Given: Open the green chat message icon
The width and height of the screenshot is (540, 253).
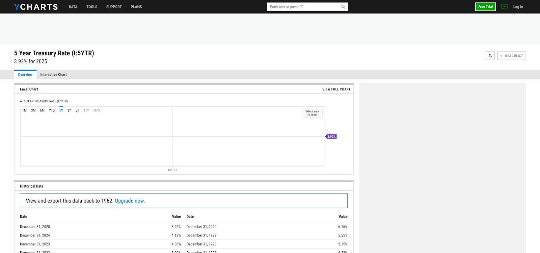Looking at the screenshot, I should 504,7.
